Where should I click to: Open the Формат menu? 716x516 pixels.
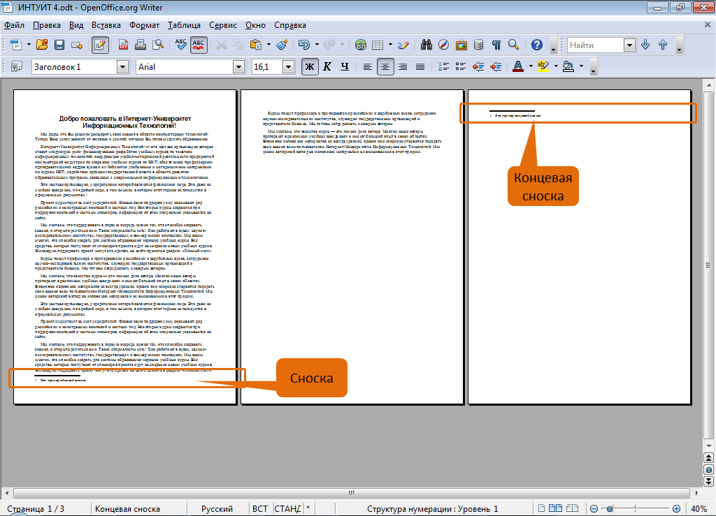(144, 25)
